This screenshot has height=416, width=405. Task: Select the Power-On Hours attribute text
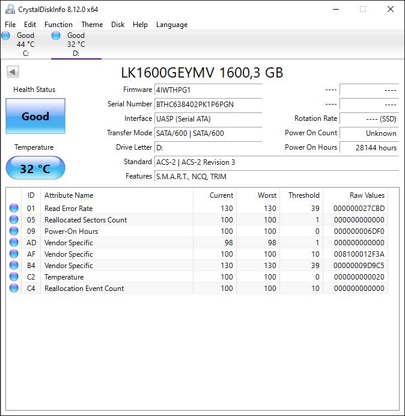(71, 231)
